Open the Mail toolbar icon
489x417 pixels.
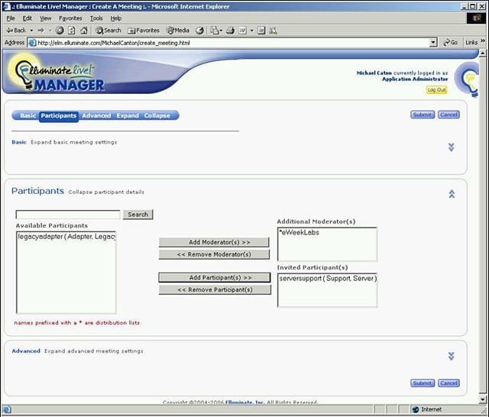[x=215, y=31]
